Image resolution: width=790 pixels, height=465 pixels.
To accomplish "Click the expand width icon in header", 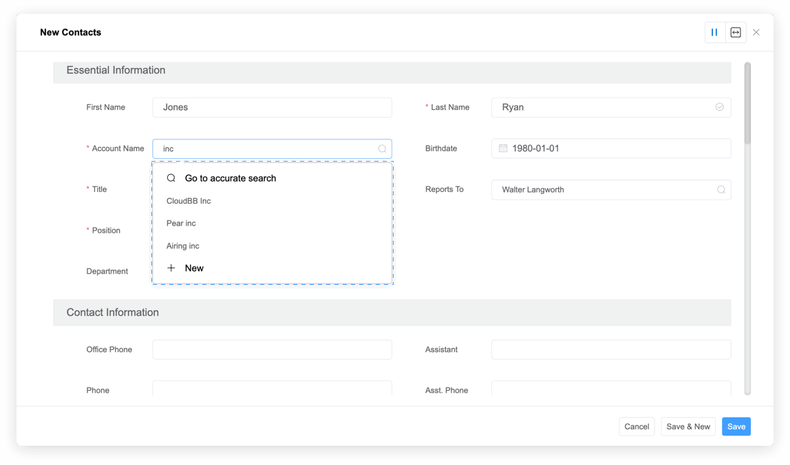I will tap(736, 32).
